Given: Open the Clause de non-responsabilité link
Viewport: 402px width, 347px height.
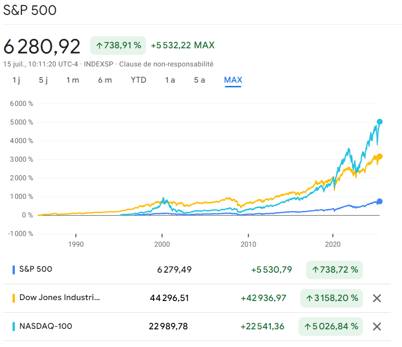Looking at the screenshot, I should click(x=166, y=64).
